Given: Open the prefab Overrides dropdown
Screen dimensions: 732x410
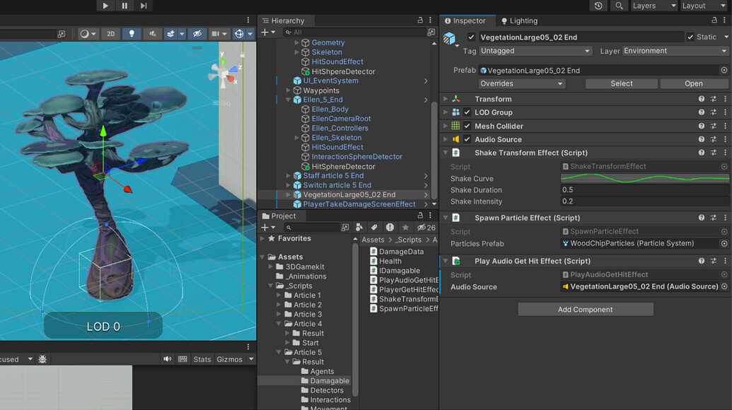Looking at the screenshot, I should coord(521,83).
